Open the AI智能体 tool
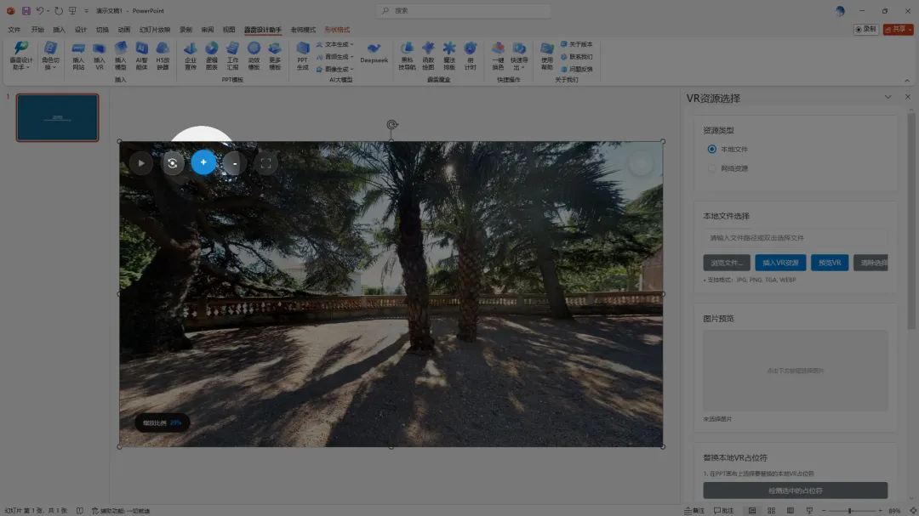This screenshot has width=919, height=516. [141, 55]
